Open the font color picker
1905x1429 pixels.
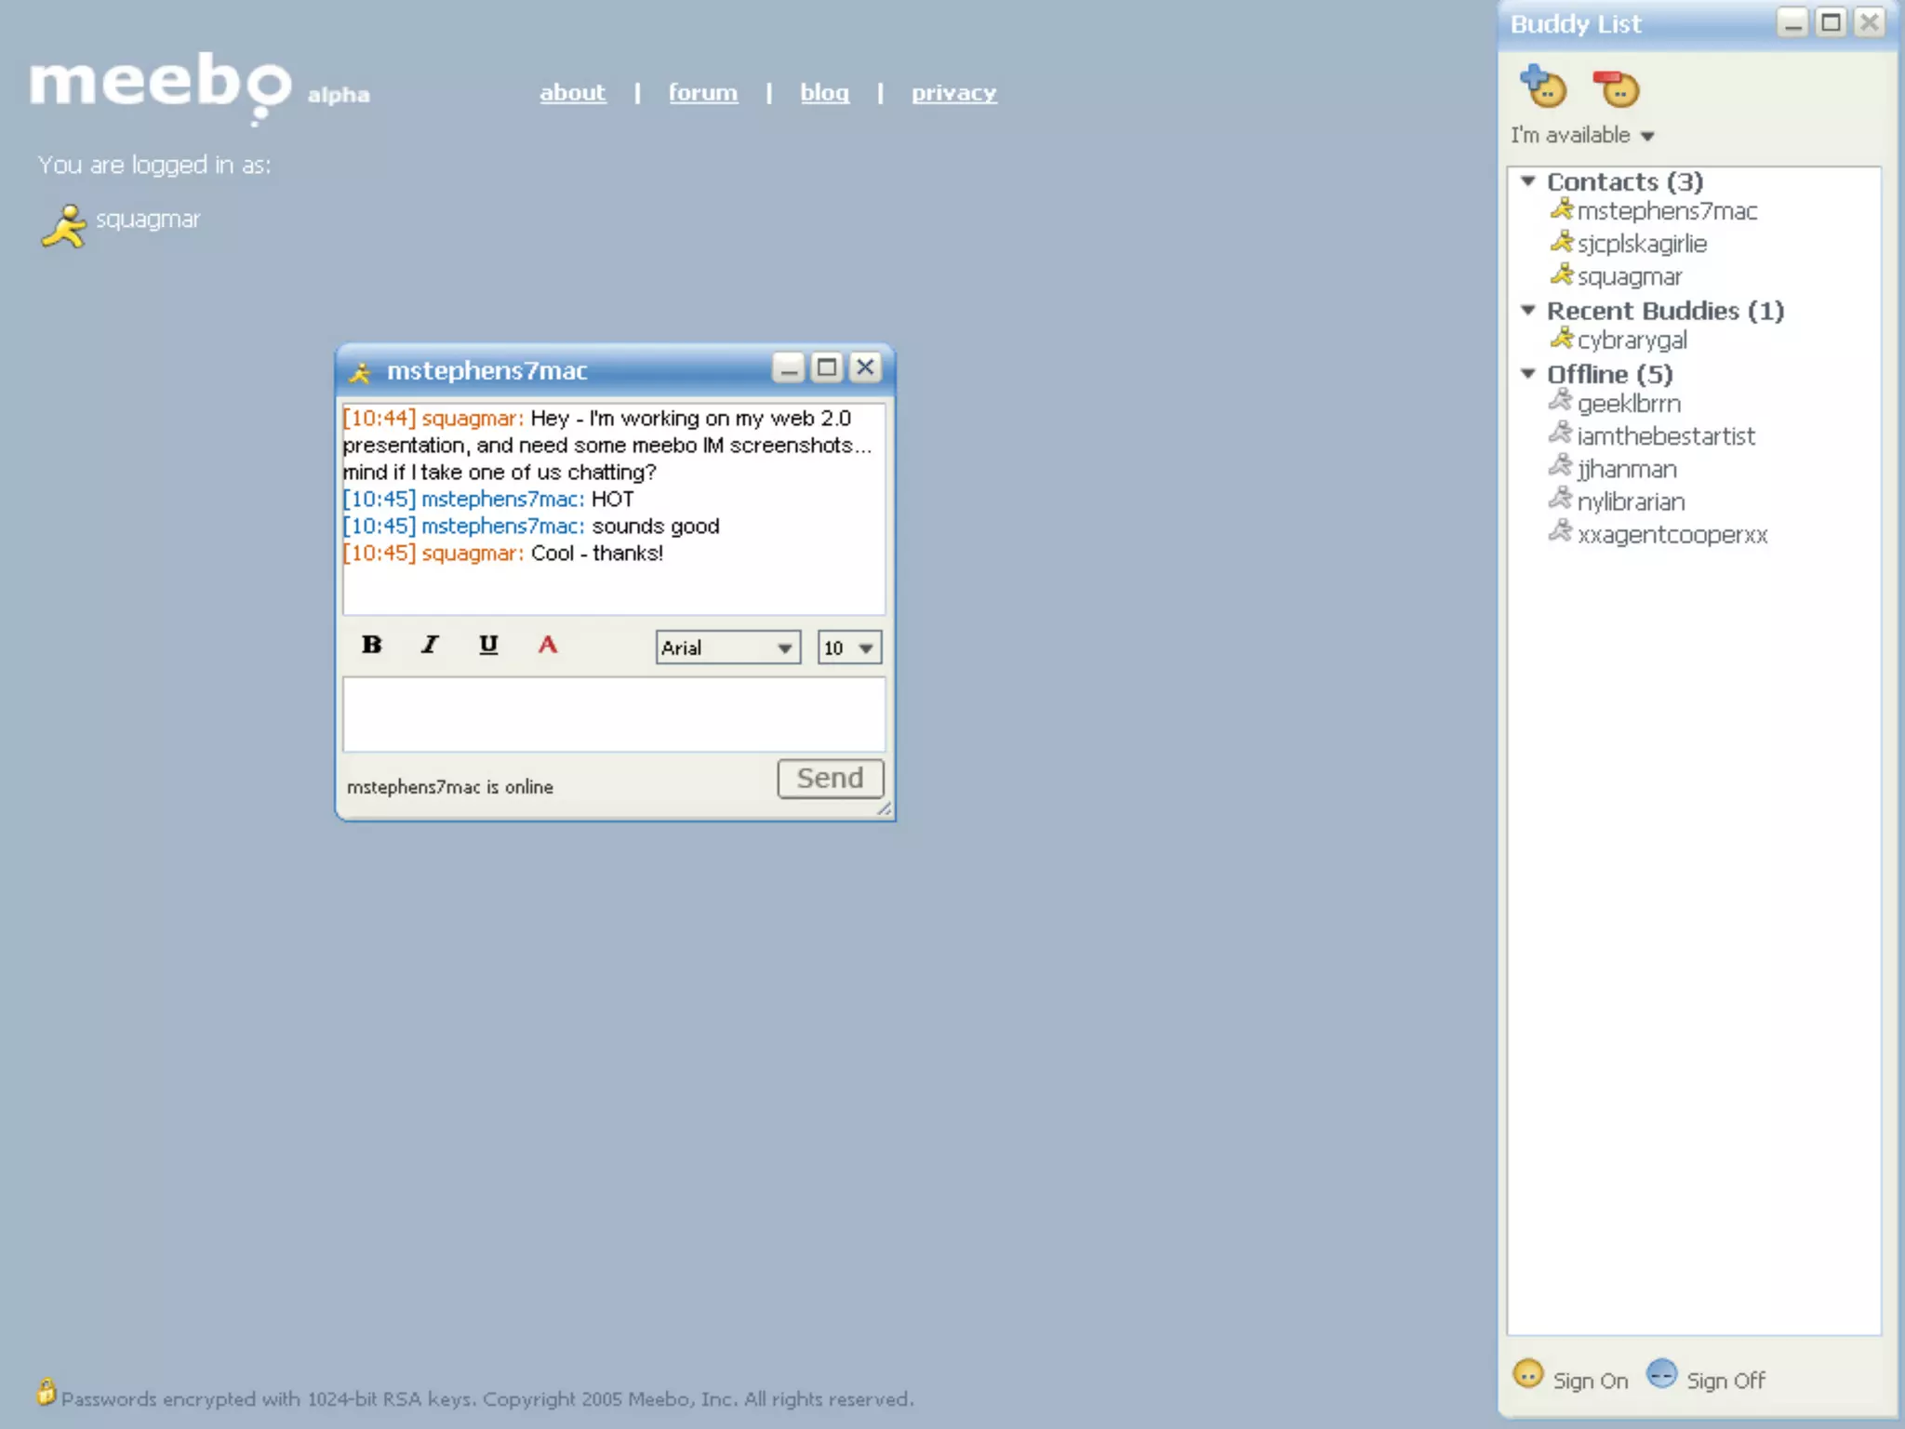click(x=548, y=645)
